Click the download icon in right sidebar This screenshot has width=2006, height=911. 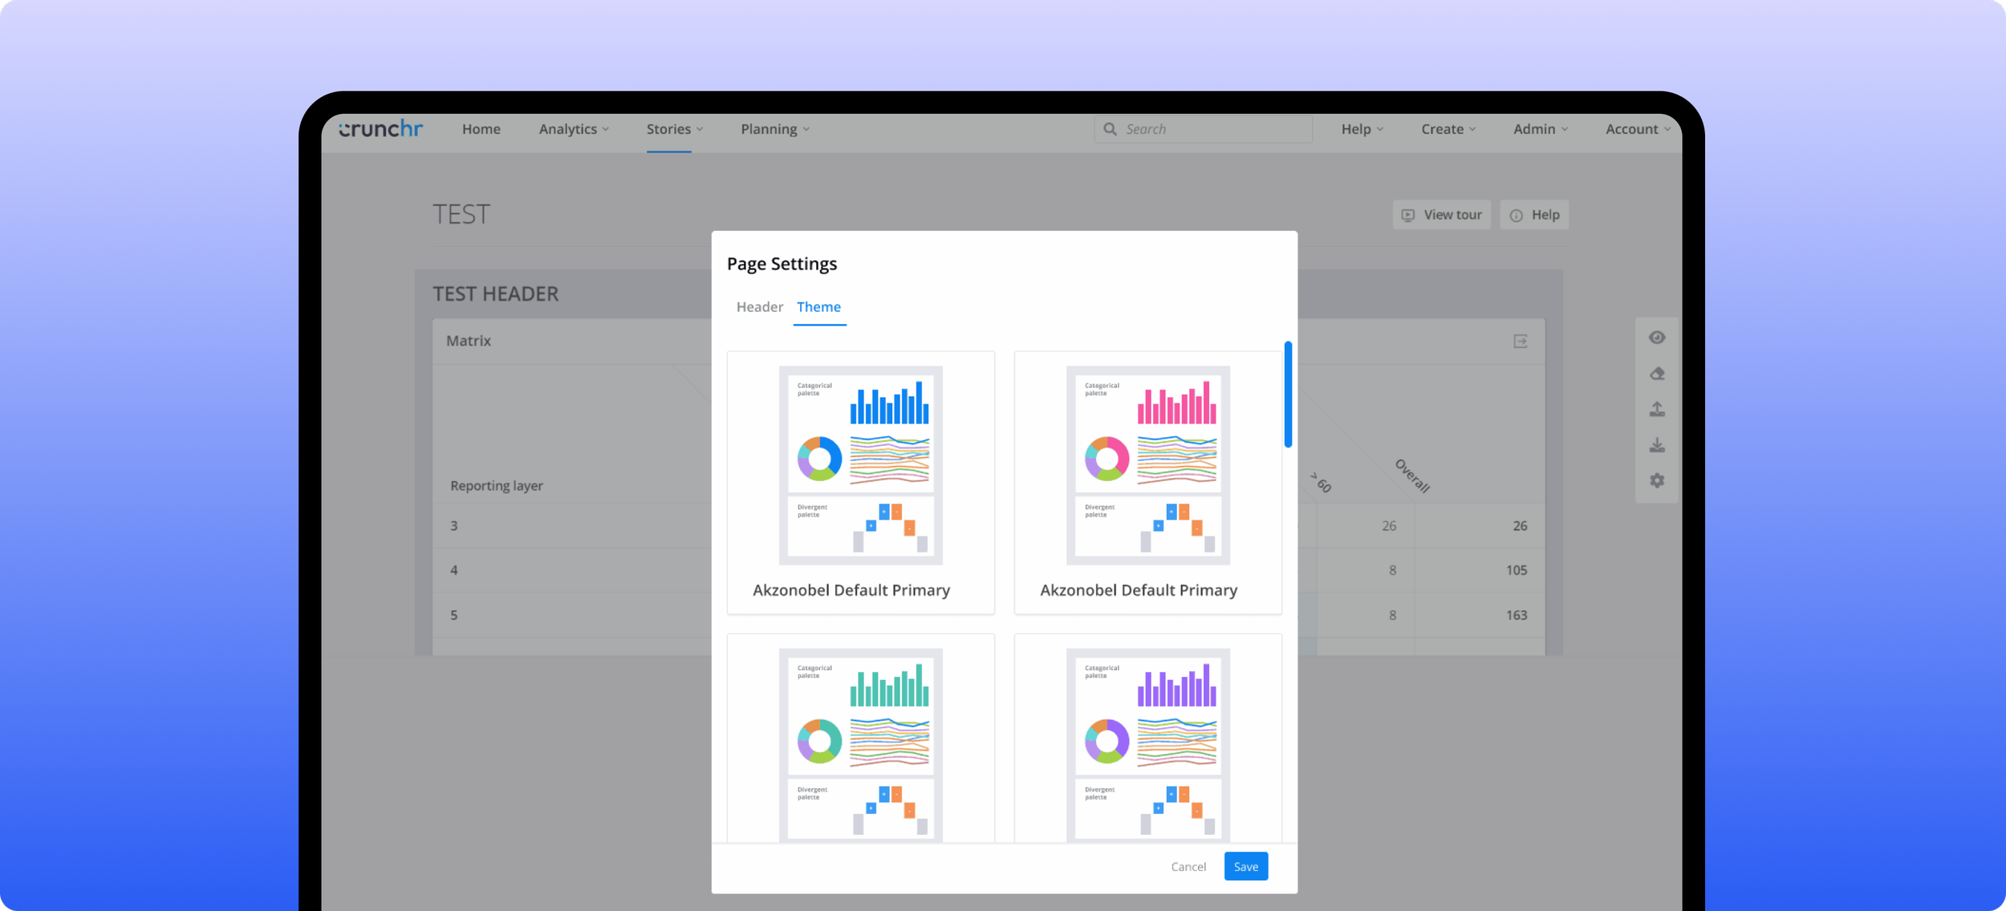coord(1657,445)
